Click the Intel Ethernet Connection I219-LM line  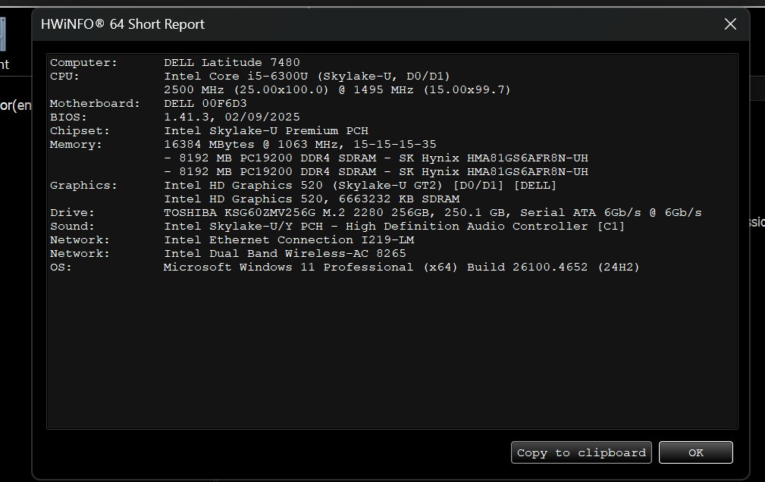coord(288,240)
